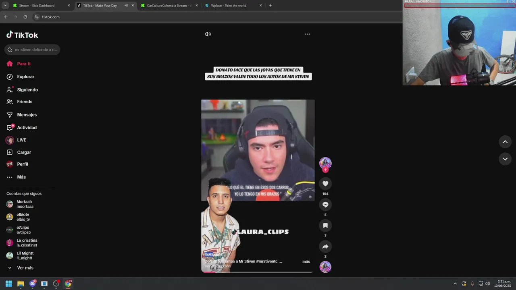Screen dimensions: 516x290
Task: Show hidden system tray icons
Action: (455, 284)
